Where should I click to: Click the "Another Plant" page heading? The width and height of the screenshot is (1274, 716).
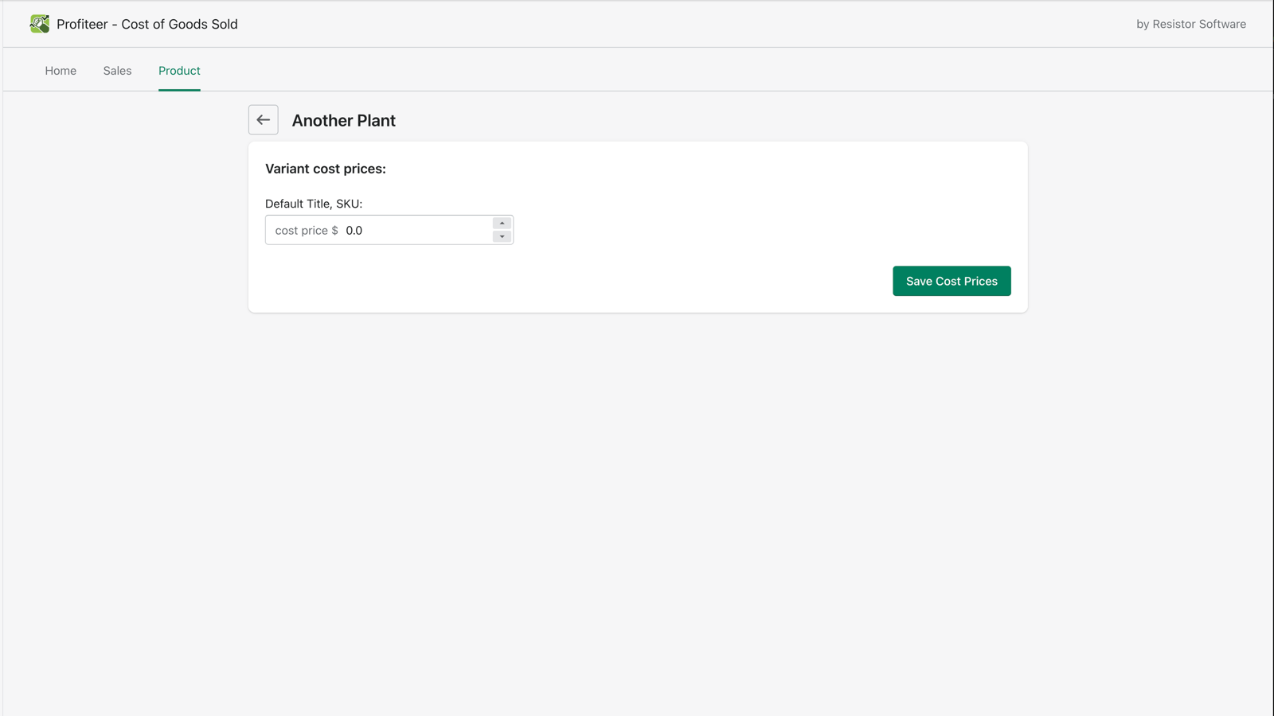pyautogui.click(x=343, y=120)
